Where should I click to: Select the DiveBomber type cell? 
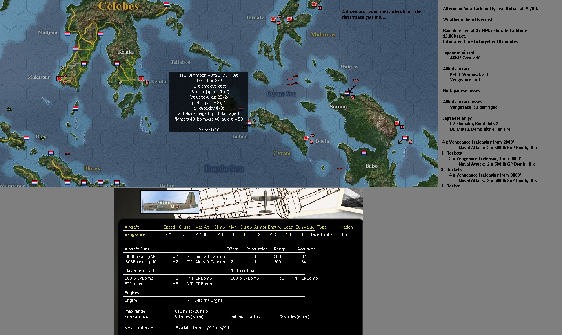pos(322,234)
